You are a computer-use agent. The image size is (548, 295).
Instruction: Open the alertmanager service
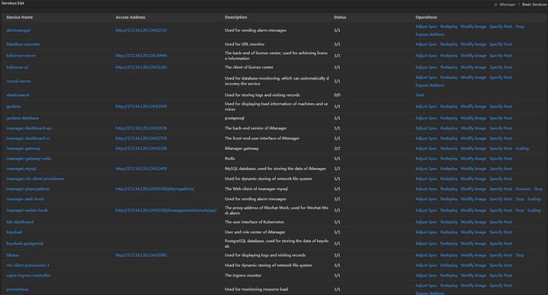(x=18, y=31)
